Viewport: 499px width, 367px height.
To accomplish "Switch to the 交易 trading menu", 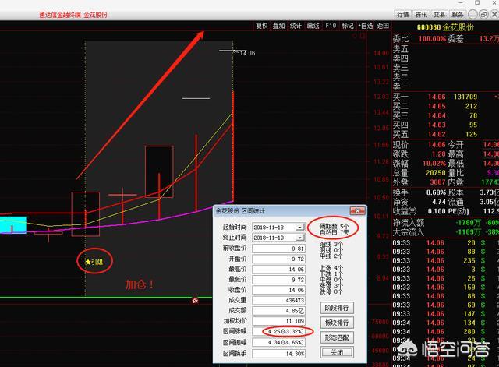I will pos(439,14).
